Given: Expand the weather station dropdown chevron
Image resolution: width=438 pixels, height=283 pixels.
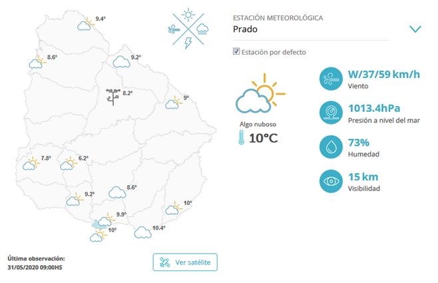Looking at the screenshot, I should (x=415, y=29).
